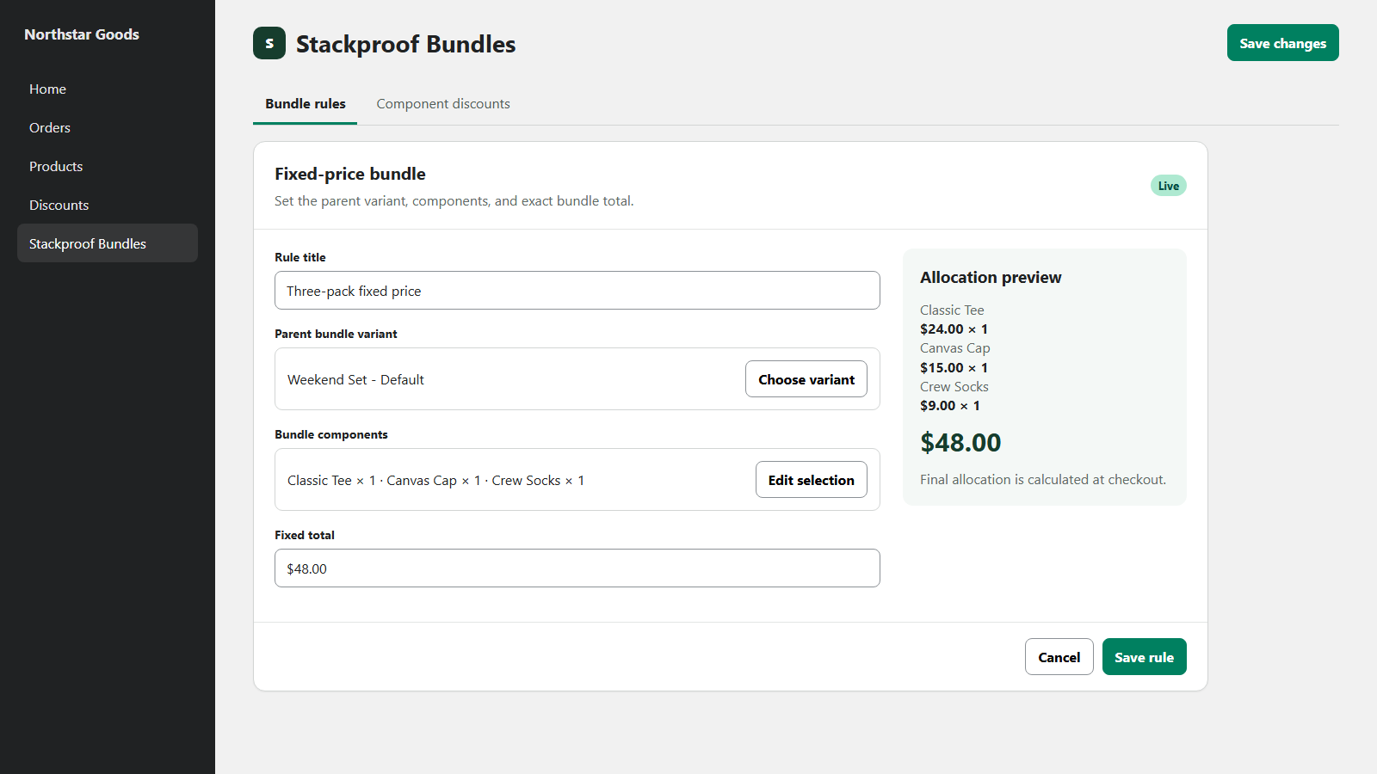This screenshot has width=1377, height=774.
Task: Click the Choose variant button
Action: coord(806,379)
